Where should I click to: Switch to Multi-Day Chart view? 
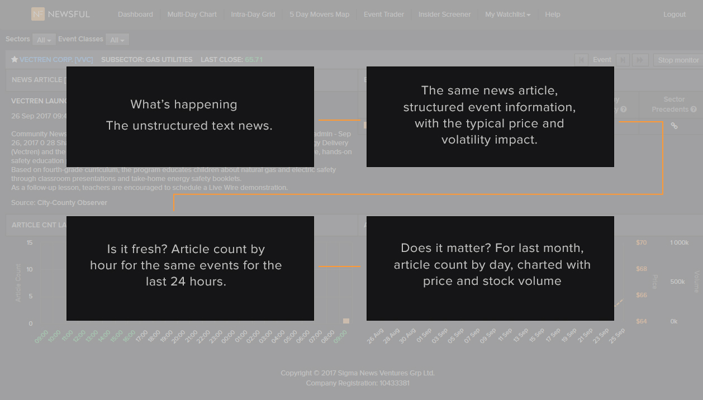[192, 15]
